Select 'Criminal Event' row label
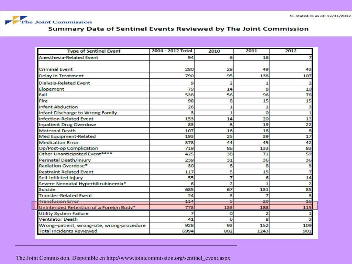This screenshot has width=352, height=264. [56, 69]
